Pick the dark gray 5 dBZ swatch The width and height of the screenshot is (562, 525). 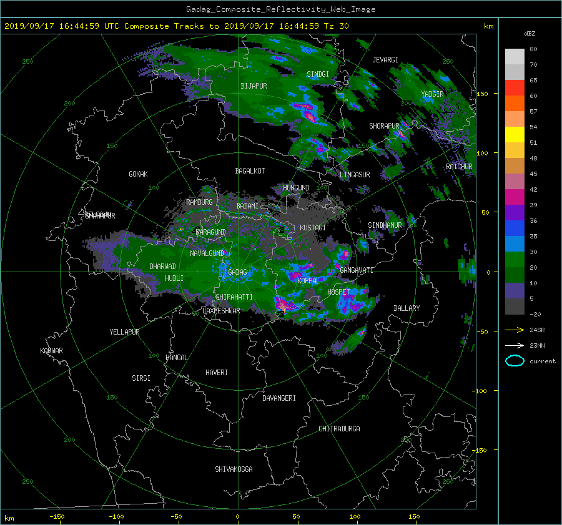(x=515, y=306)
